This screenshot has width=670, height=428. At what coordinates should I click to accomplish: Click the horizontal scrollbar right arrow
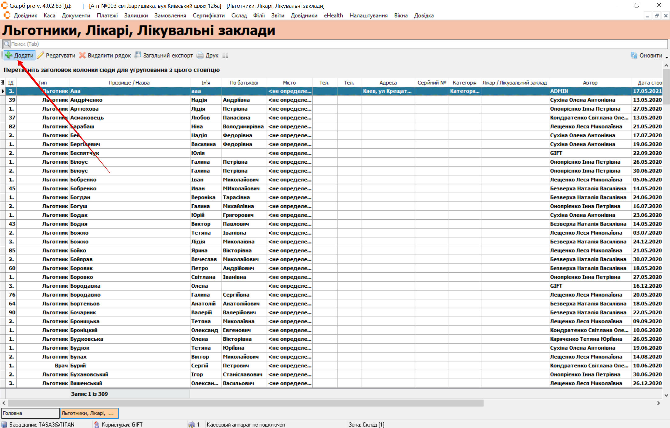658,403
